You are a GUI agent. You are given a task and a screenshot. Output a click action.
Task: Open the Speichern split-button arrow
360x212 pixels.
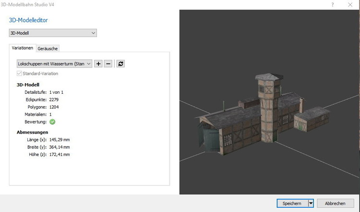coord(311,203)
